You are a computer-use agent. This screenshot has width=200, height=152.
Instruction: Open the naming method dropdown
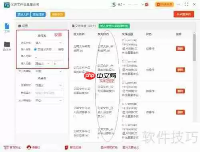(49, 43)
